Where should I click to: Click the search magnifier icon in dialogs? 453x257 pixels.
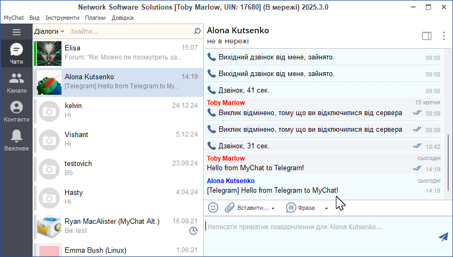pyautogui.click(x=197, y=31)
